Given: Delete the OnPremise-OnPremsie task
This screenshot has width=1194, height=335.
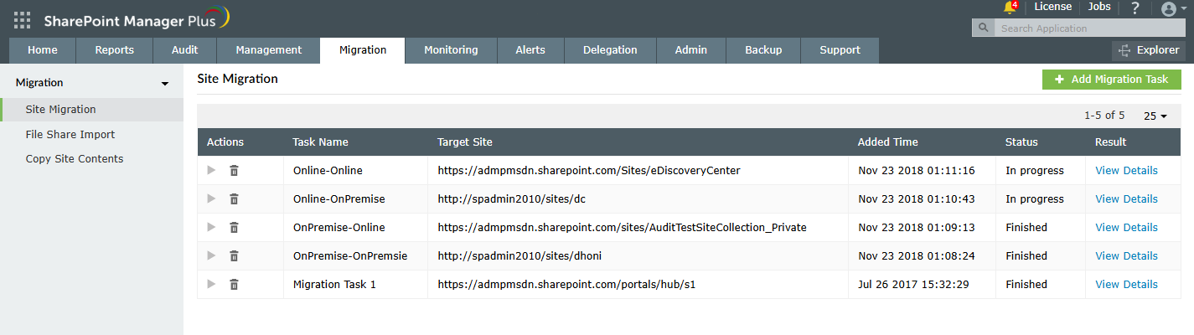Looking at the screenshot, I should click(234, 256).
